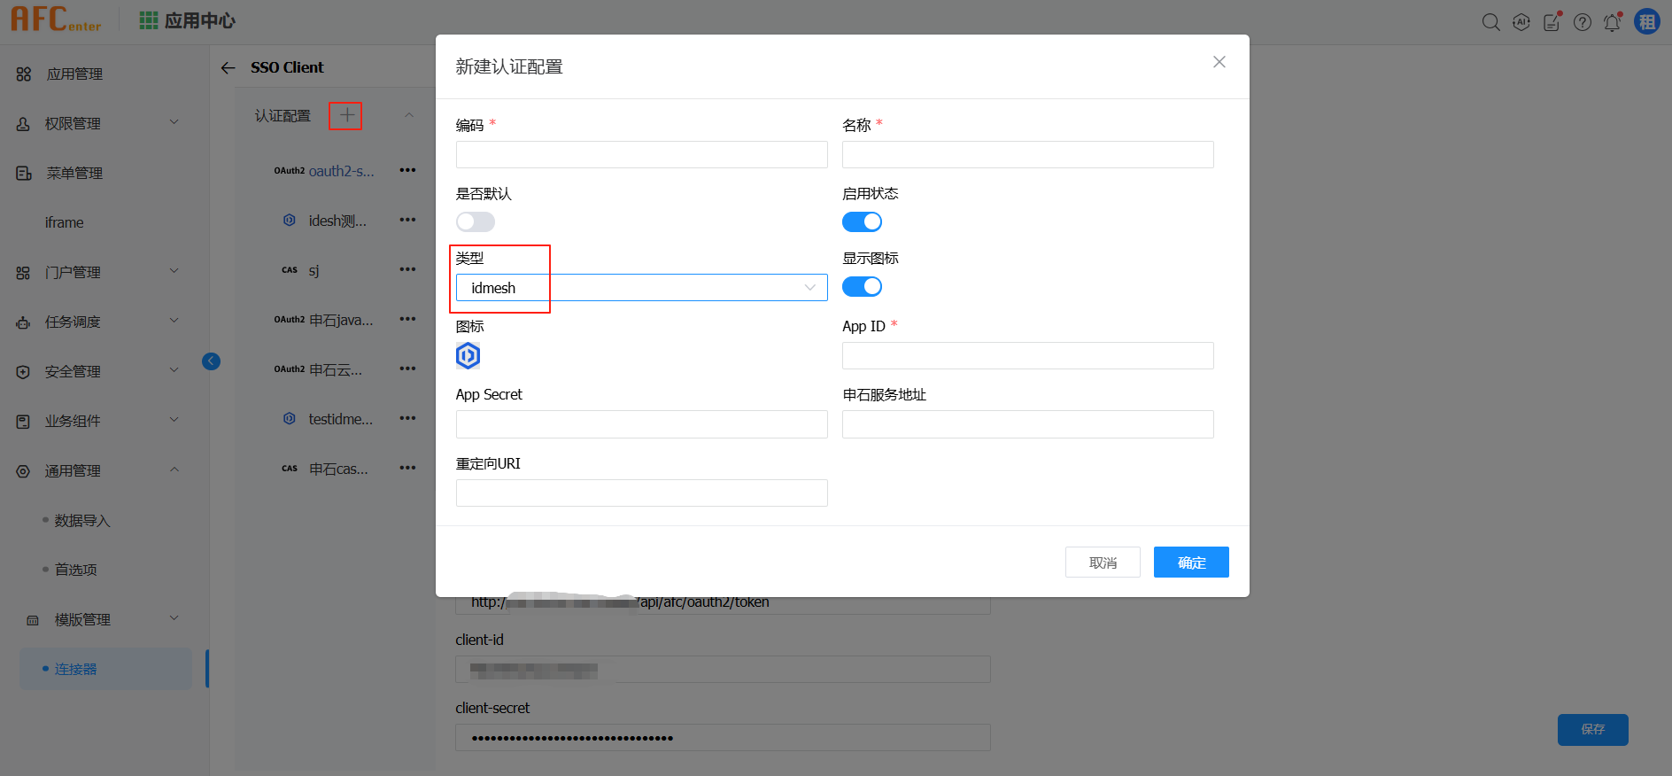The image size is (1672, 776).
Task: Turn off the 启用状态 switch
Action: pos(862,221)
